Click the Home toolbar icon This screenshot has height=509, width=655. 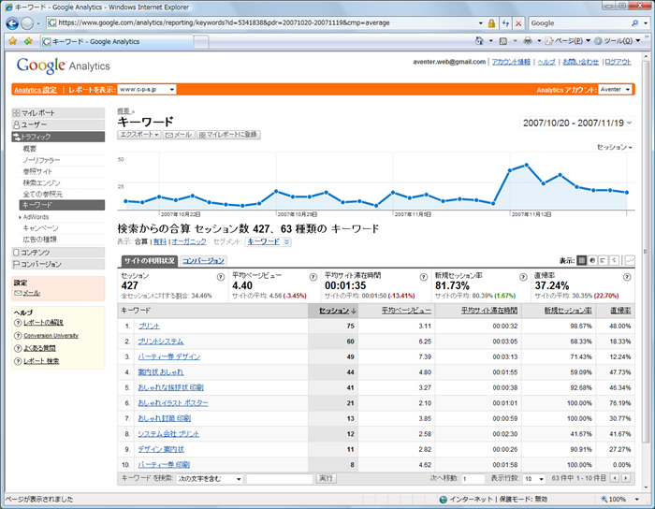coord(479,40)
